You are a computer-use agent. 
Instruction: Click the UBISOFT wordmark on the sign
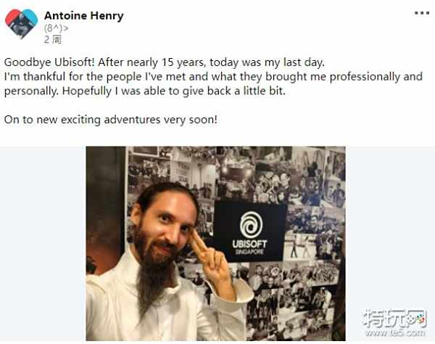[249, 244]
